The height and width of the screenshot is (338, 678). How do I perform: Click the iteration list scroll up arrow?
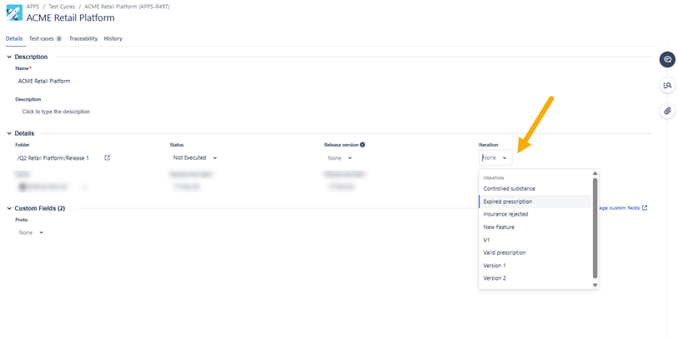tap(595, 173)
